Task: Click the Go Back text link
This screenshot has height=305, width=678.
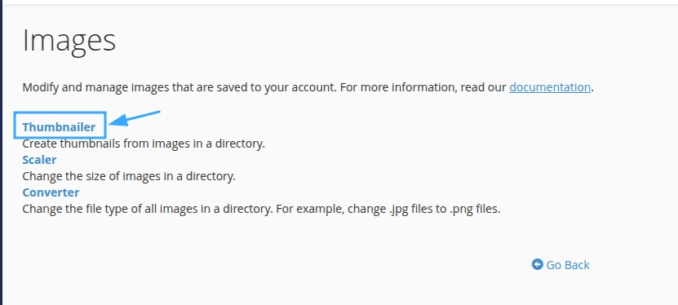Action: (x=568, y=265)
